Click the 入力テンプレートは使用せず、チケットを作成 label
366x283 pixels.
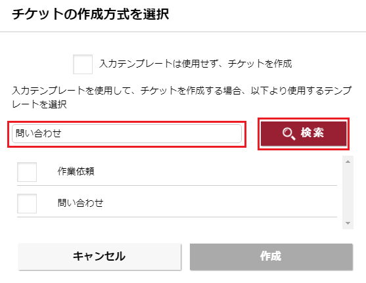tap(195, 64)
